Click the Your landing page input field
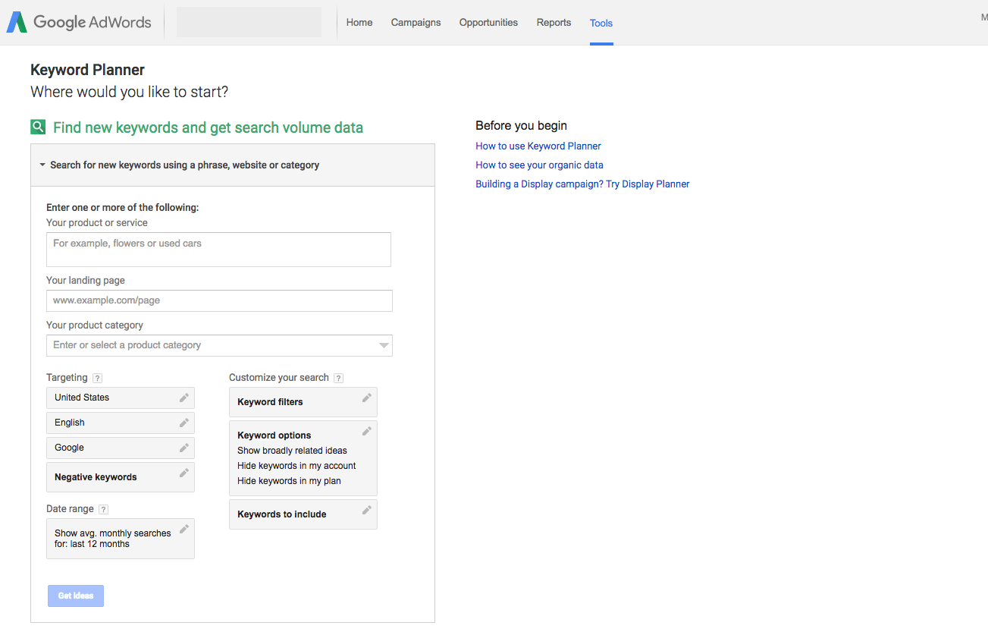Viewport: 988px width, 632px height. [219, 300]
